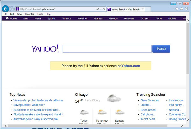Image resolution: width=191 pixels, height=129 pixels.
Task: Open Finance in Yahoo navbar
Action: (x=66, y=18)
